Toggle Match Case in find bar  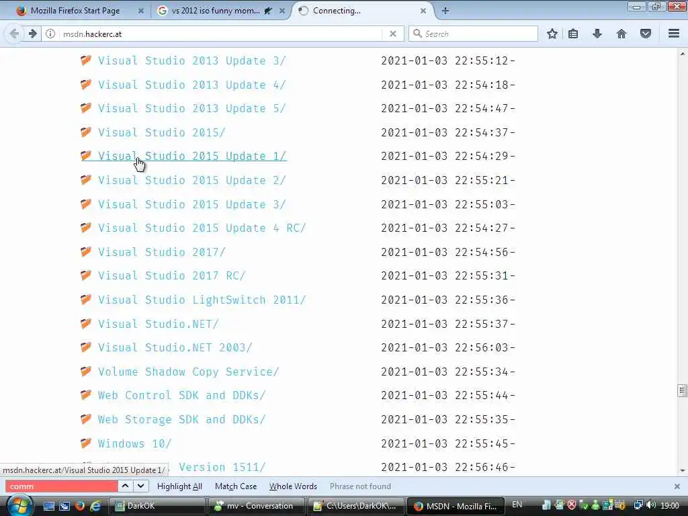coord(236,486)
